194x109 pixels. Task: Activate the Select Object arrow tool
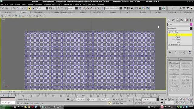(29, 8)
